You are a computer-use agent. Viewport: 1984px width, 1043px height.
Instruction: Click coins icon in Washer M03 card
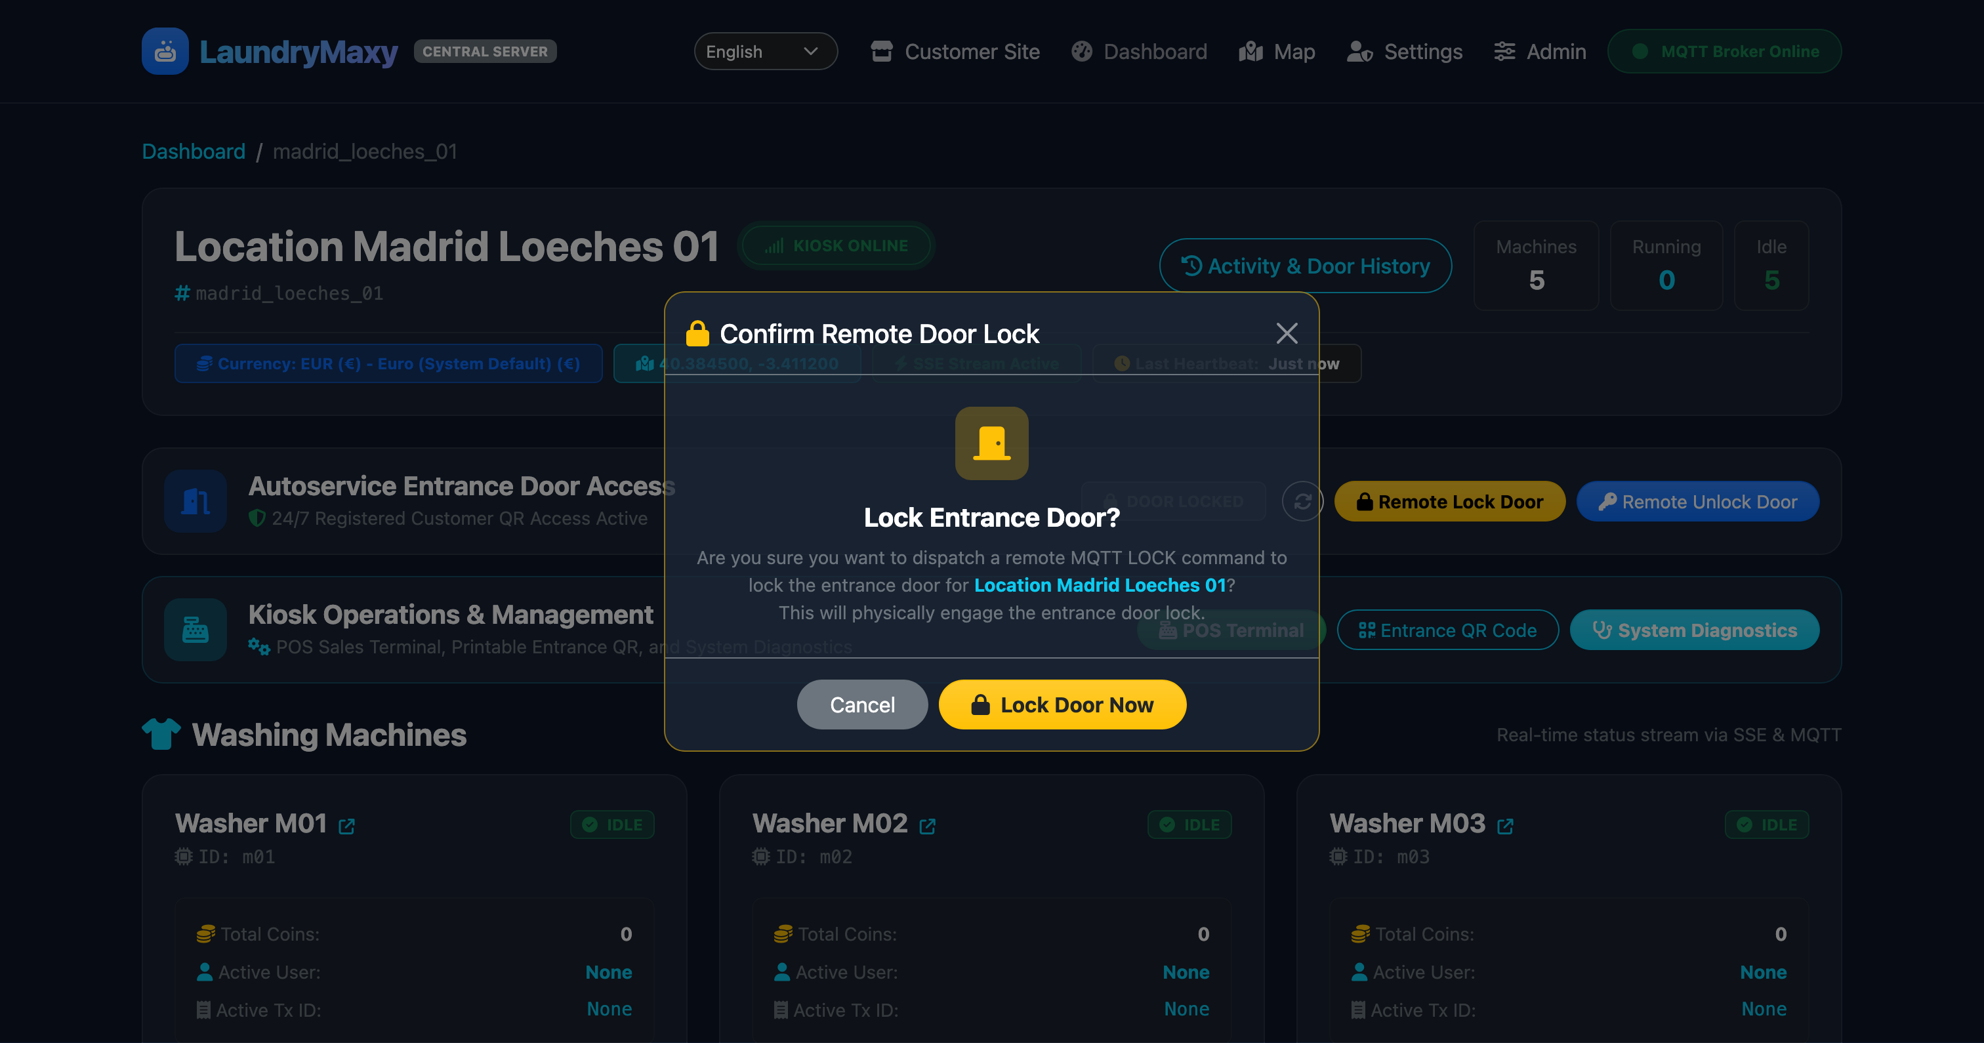point(1361,934)
